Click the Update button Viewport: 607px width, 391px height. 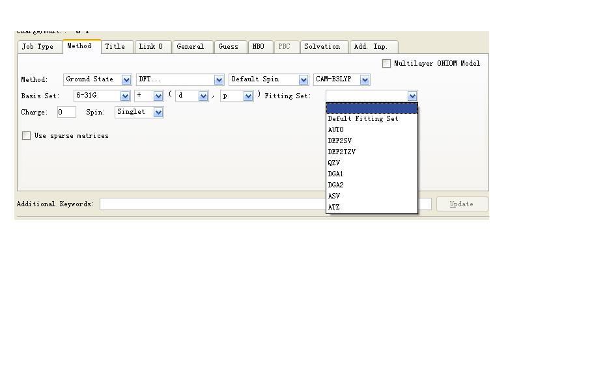(462, 204)
